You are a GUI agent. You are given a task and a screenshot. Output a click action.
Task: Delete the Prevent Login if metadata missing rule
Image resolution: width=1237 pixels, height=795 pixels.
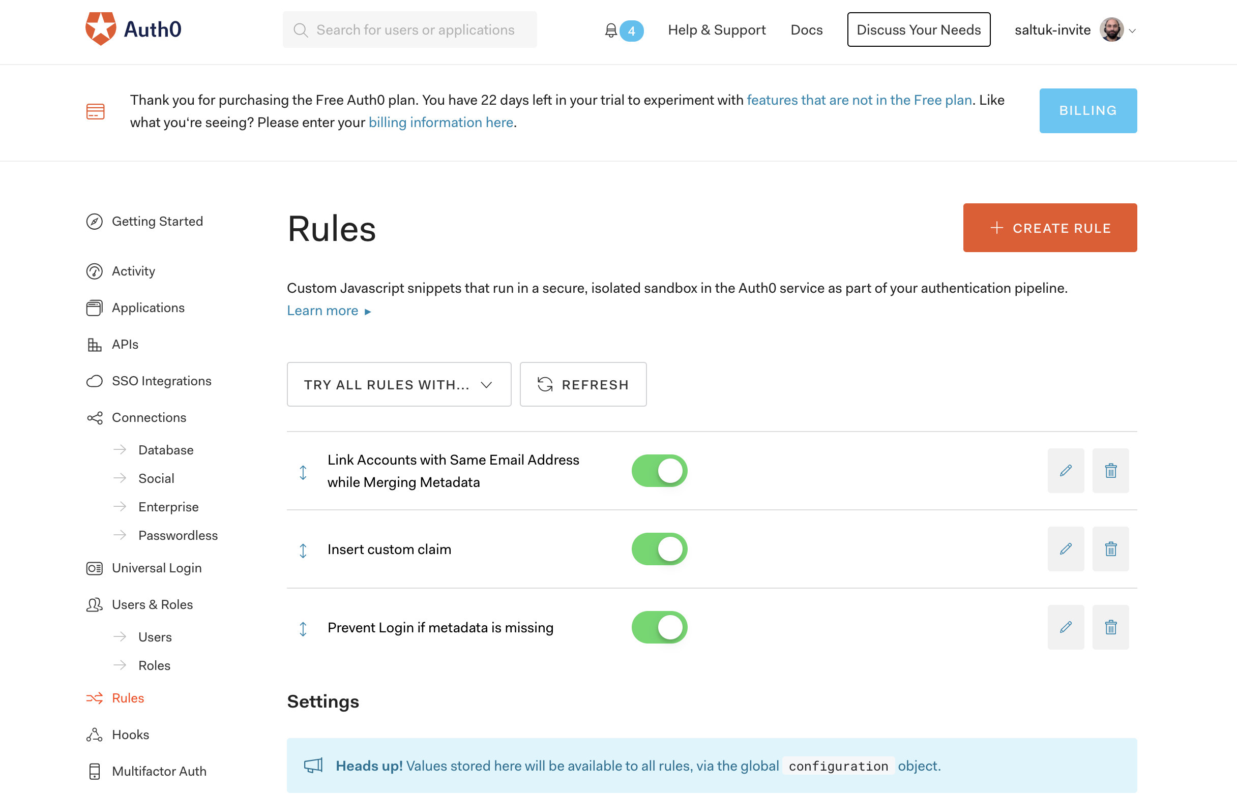(x=1110, y=627)
